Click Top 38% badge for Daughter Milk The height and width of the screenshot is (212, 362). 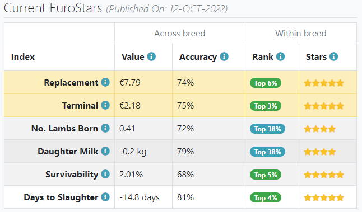(x=267, y=152)
